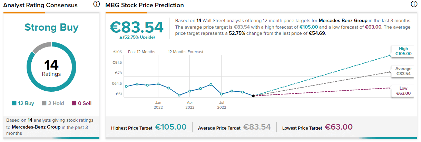Click info icon beside MBG Stock Price Prediction
421x142 pixels.
tap(414, 4)
